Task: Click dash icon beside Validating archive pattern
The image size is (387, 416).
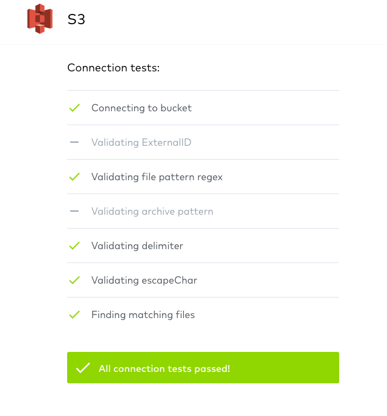Action: [74, 212]
